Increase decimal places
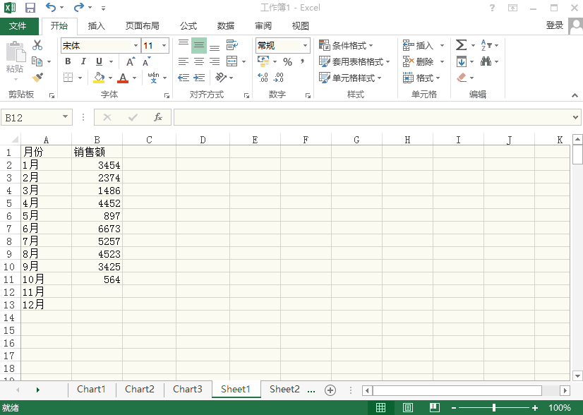 point(263,78)
